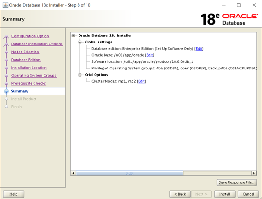Click the Oracle Database 18c Installer root label

105,35
